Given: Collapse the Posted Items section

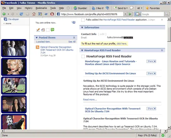Looking at the screenshot, I should [x=37, y=38].
